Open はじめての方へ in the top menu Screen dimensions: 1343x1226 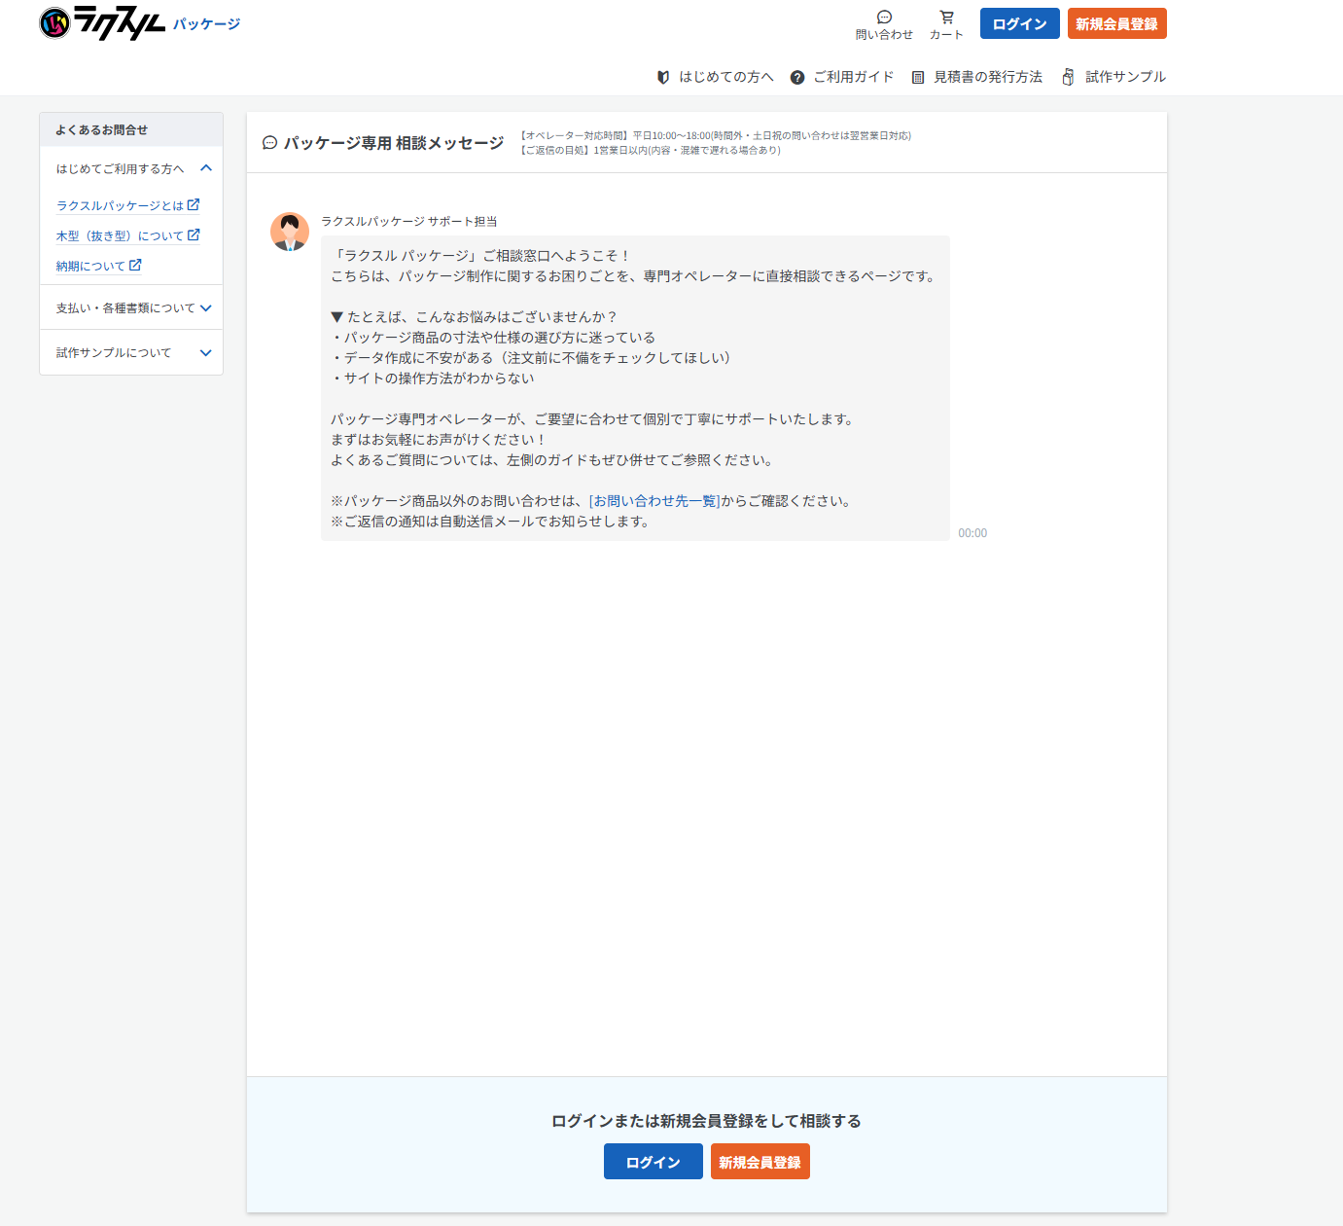[x=725, y=77]
